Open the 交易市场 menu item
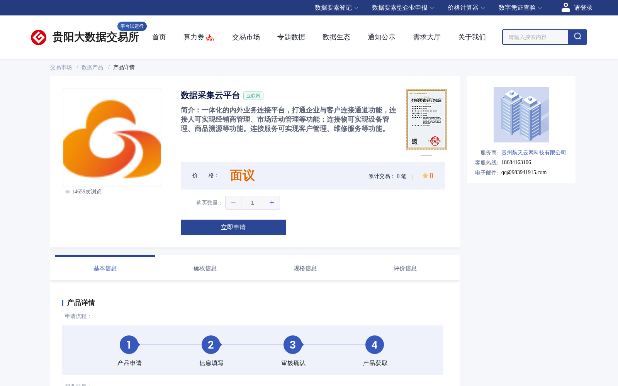Viewport: 618px width, 386px height. pos(246,37)
